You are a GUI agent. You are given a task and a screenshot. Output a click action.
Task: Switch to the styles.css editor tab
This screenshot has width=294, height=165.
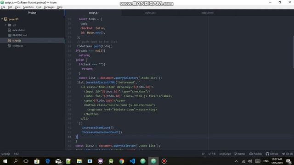pyautogui.click(x=150, y=13)
